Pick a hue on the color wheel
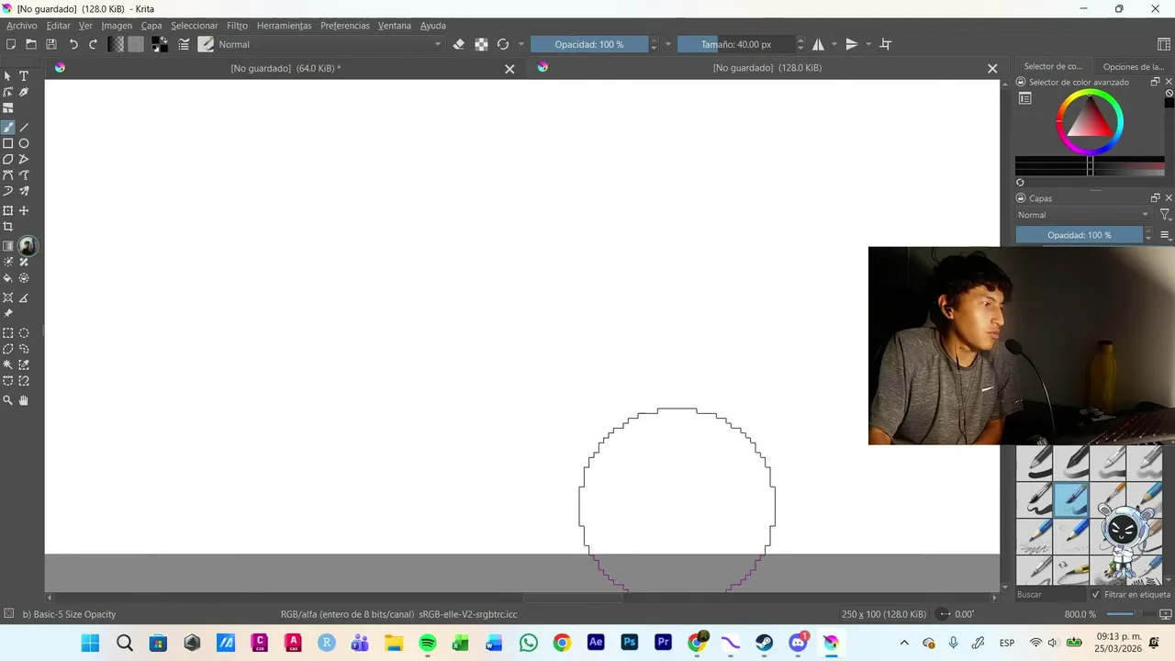1175x661 pixels. coord(1090,122)
